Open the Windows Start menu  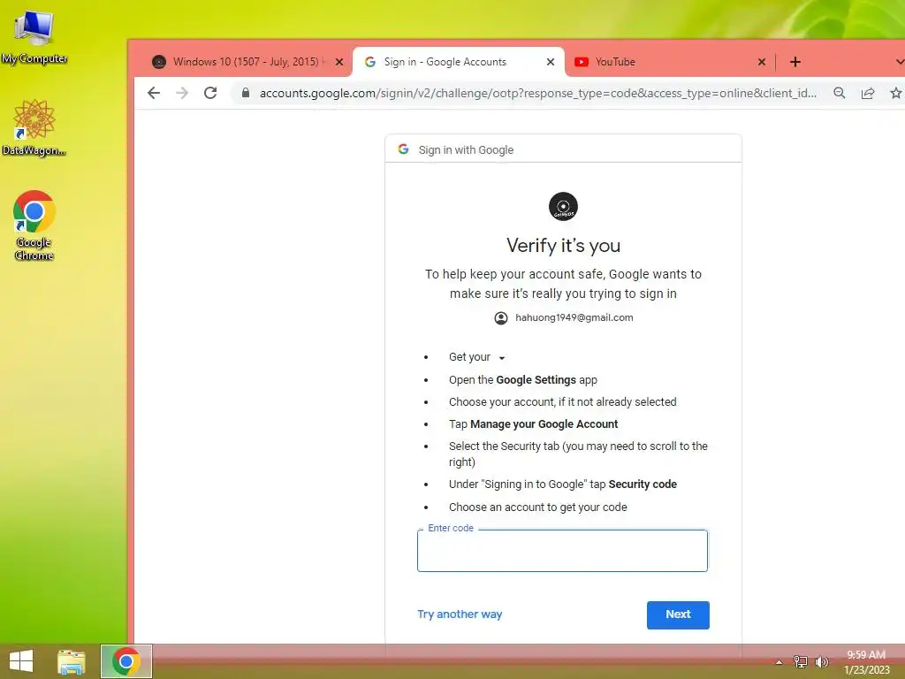(x=21, y=661)
